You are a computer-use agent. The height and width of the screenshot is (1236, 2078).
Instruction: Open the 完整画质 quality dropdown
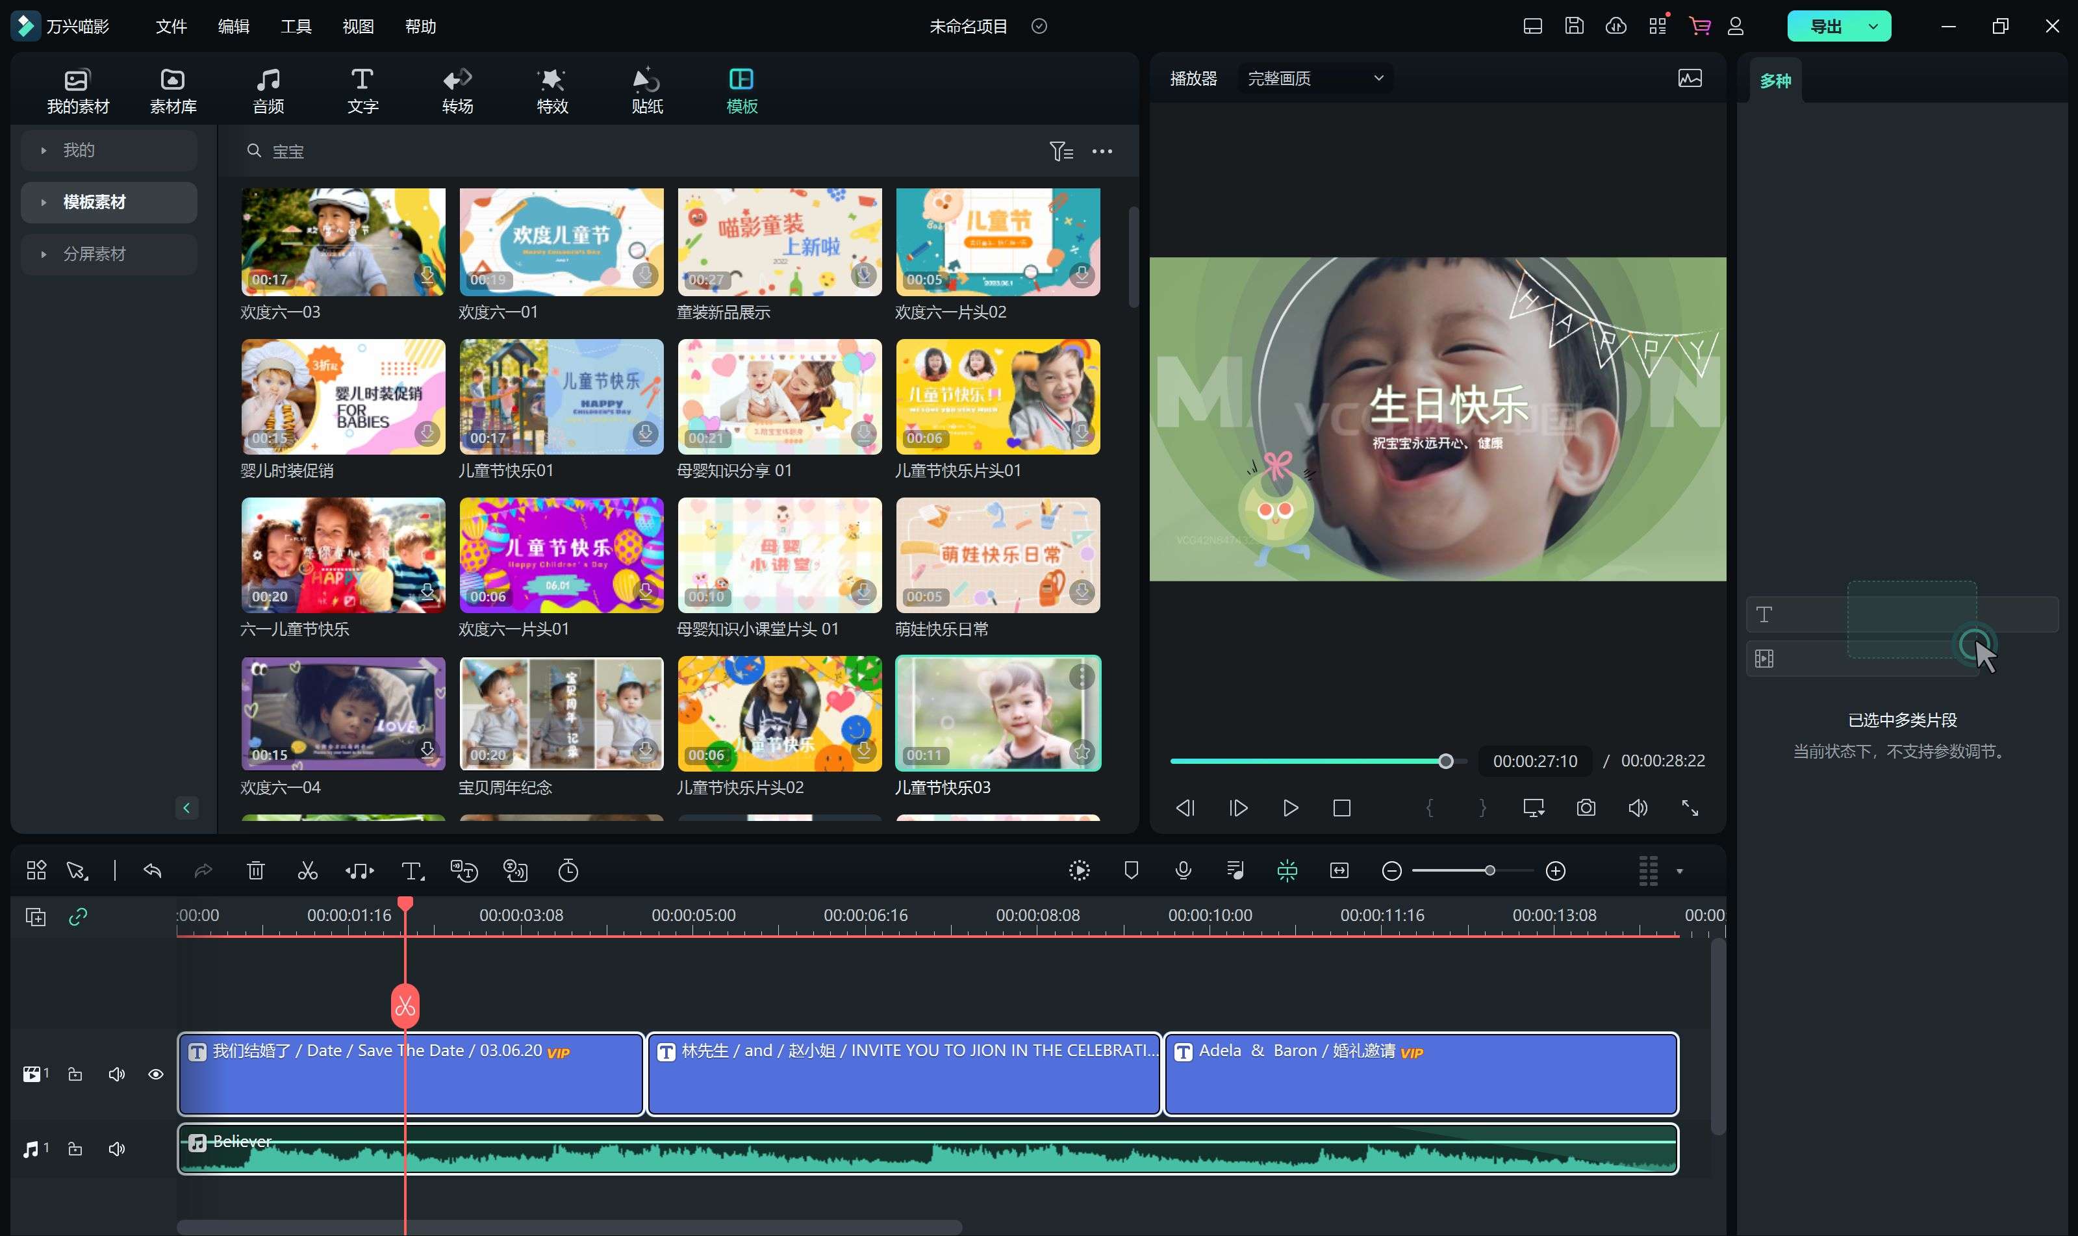coord(1314,79)
